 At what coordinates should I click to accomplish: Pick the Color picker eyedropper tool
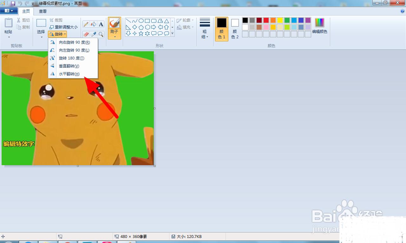pyautogui.click(x=93, y=34)
